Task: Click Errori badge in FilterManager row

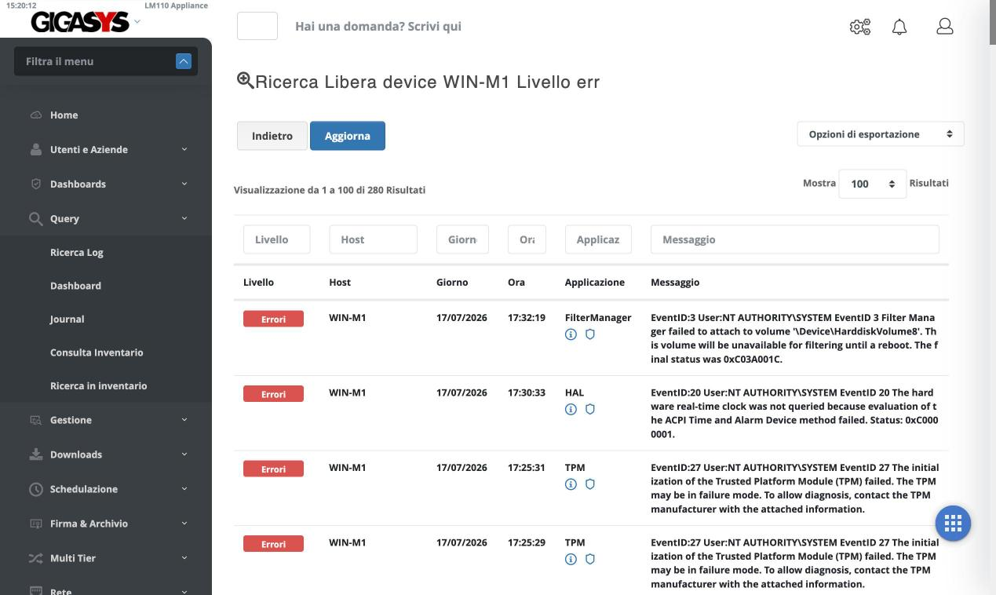Action: coord(273,319)
